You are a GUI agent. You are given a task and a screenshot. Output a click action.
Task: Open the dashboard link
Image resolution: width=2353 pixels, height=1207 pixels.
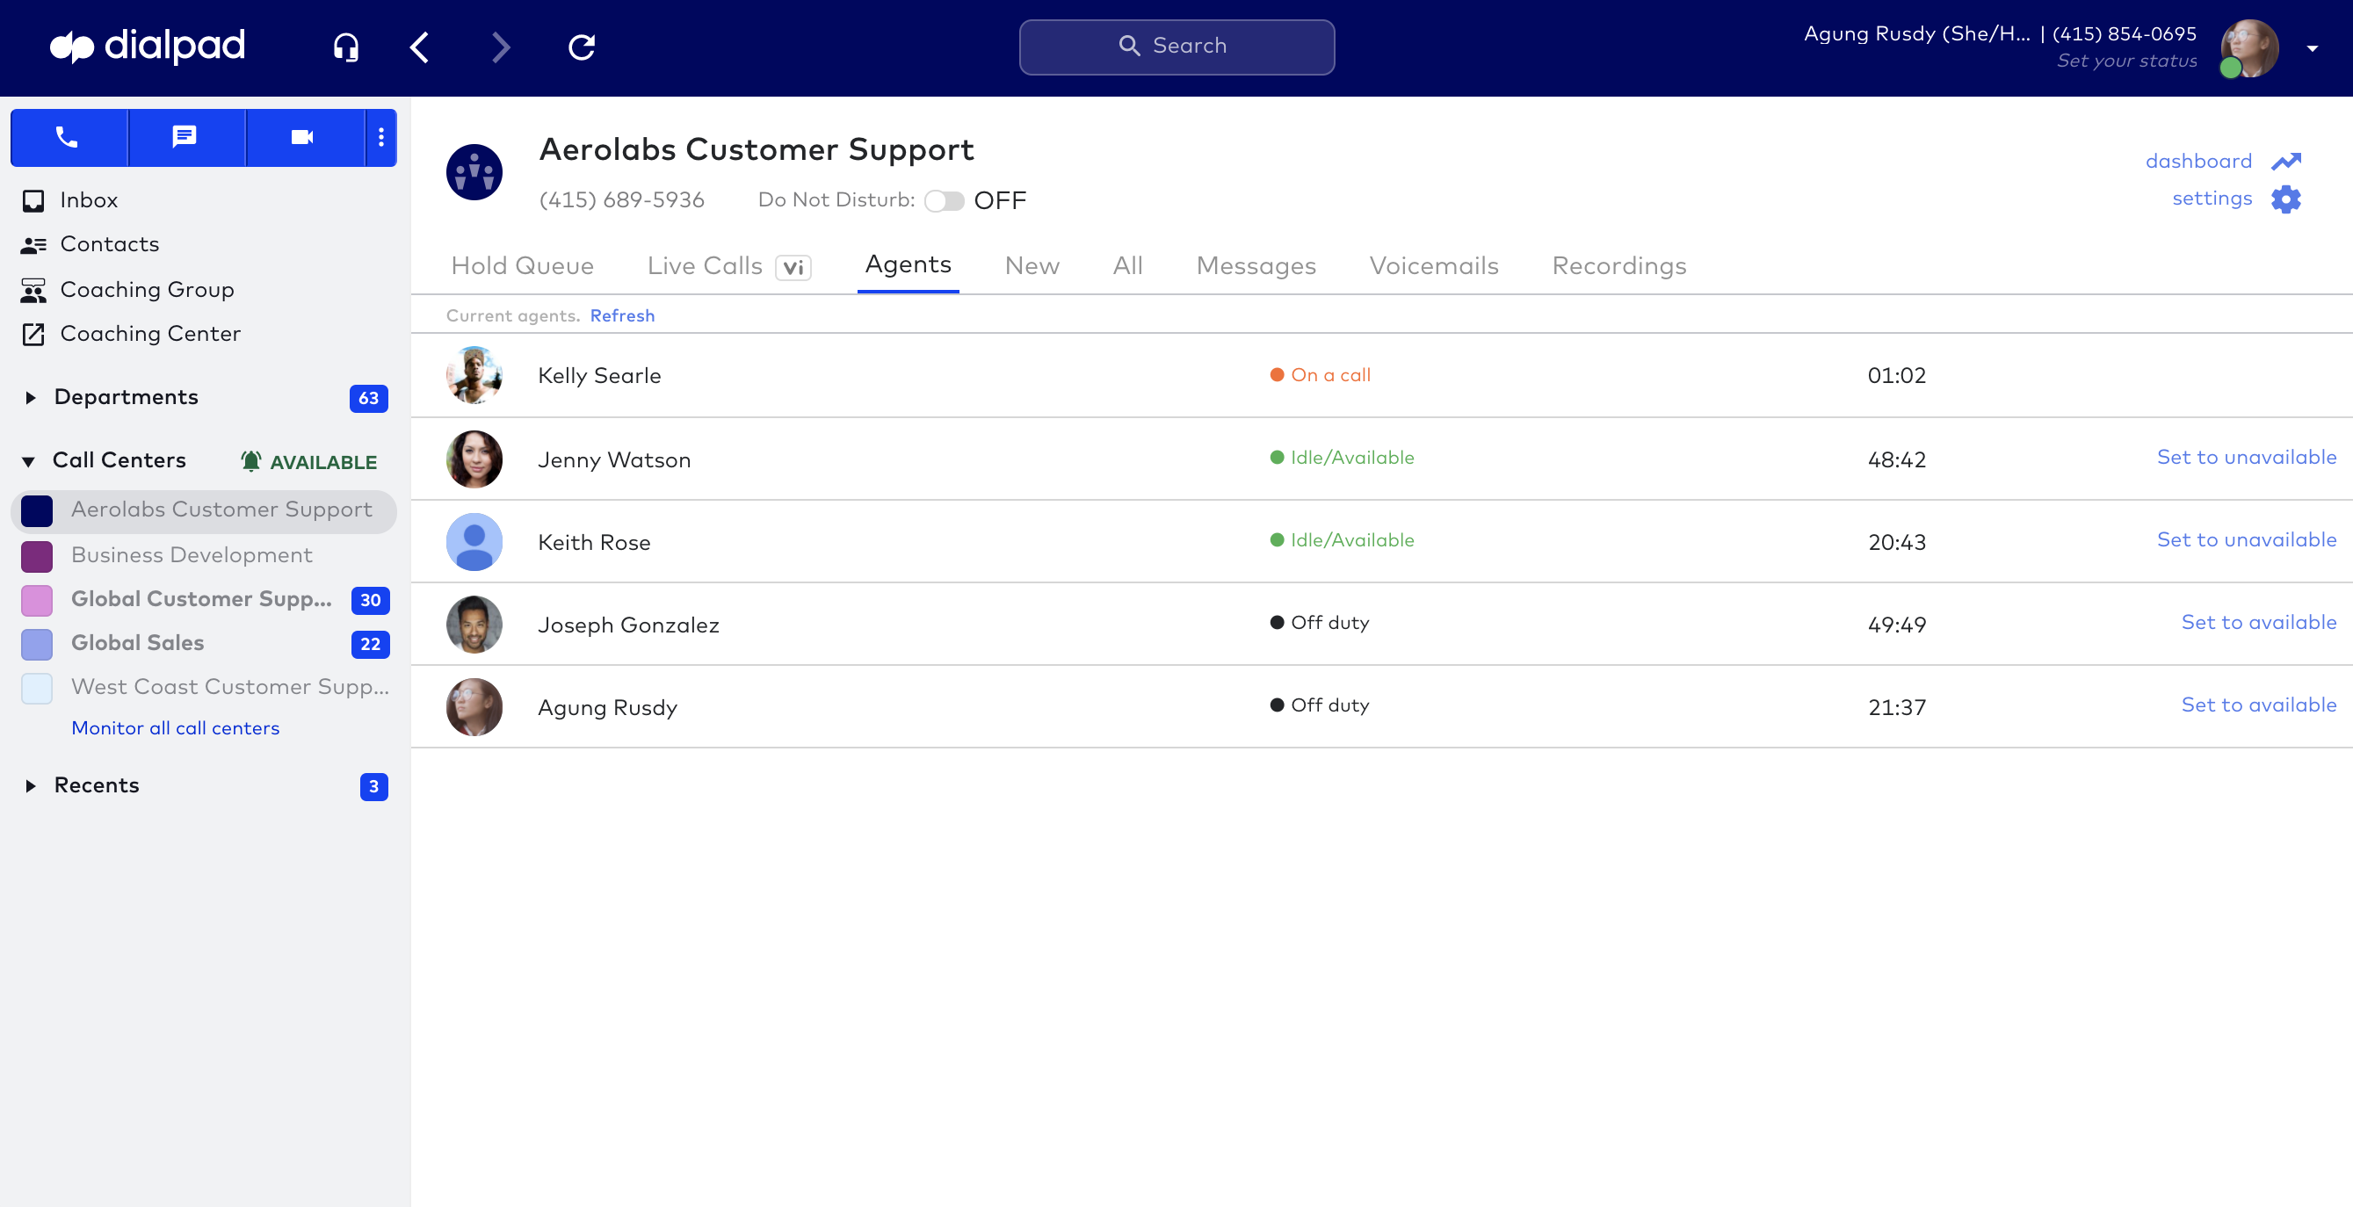coord(2198,161)
